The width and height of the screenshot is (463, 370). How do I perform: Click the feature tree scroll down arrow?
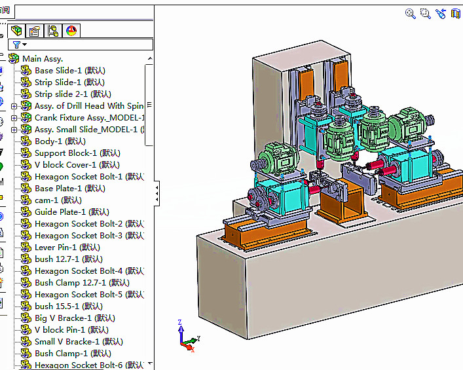click(x=150, y=363)
